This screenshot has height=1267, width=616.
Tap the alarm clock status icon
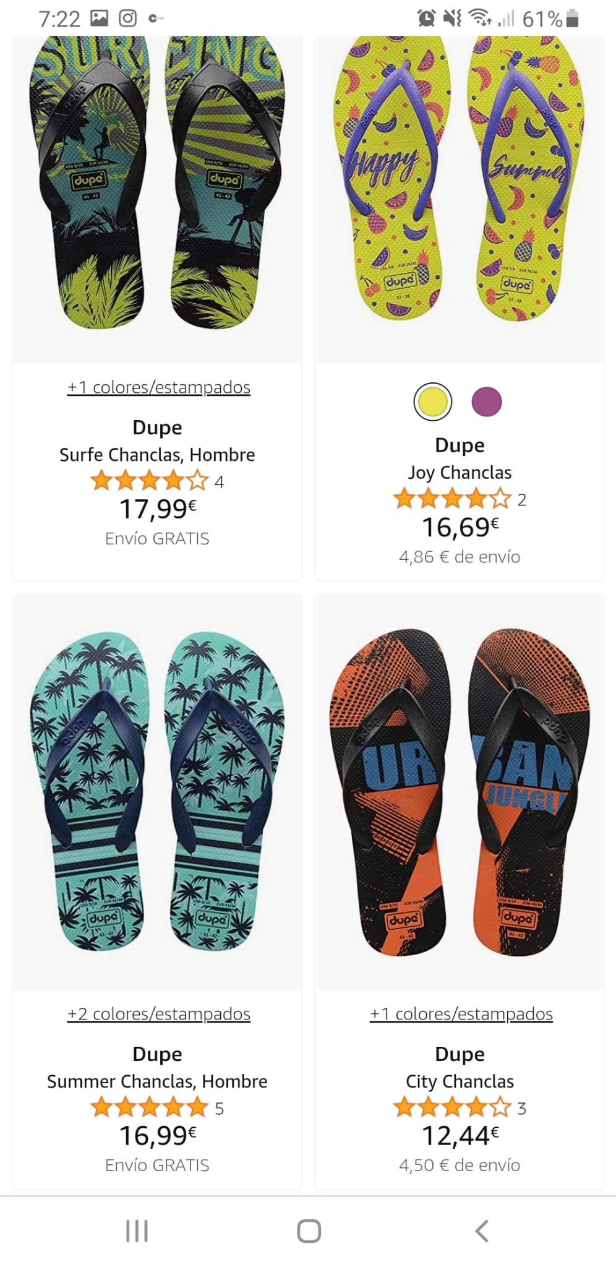click(x=426, y=19)
